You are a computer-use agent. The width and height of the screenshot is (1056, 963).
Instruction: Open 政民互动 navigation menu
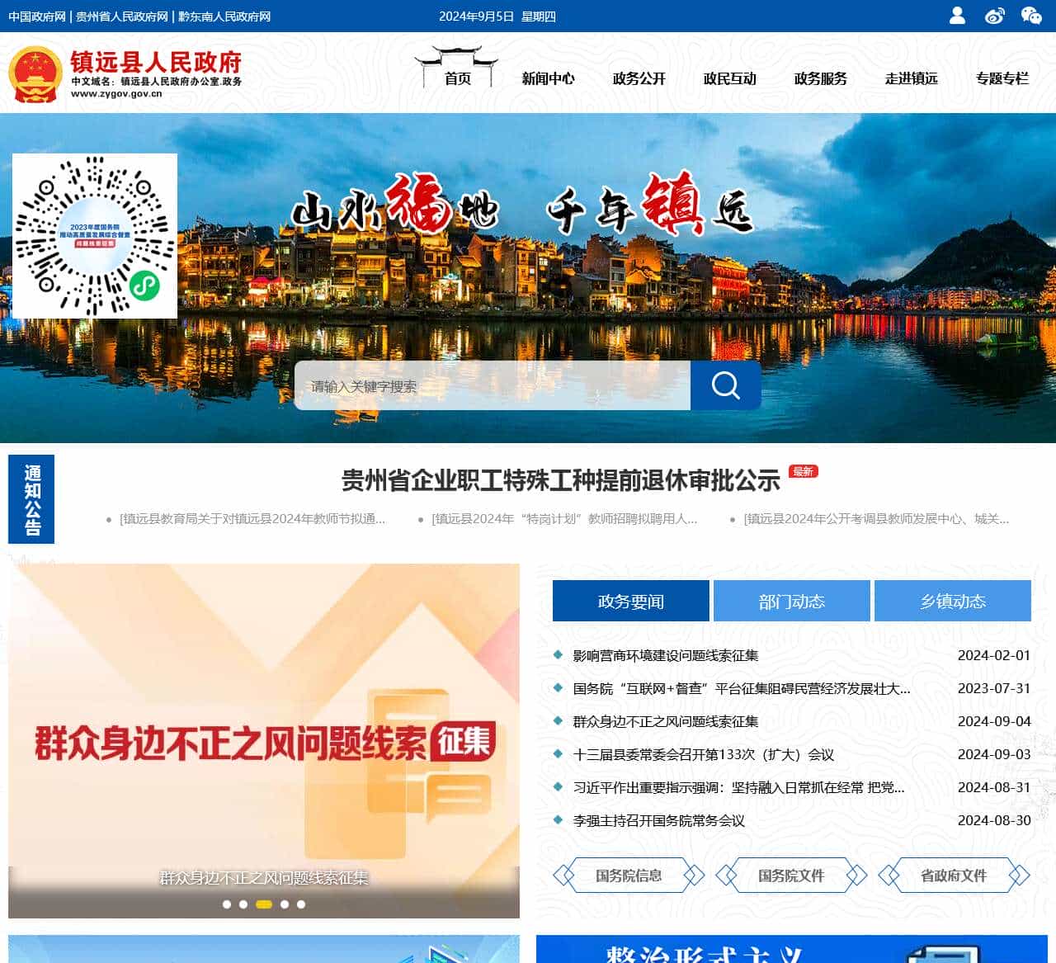pos(730,78)
